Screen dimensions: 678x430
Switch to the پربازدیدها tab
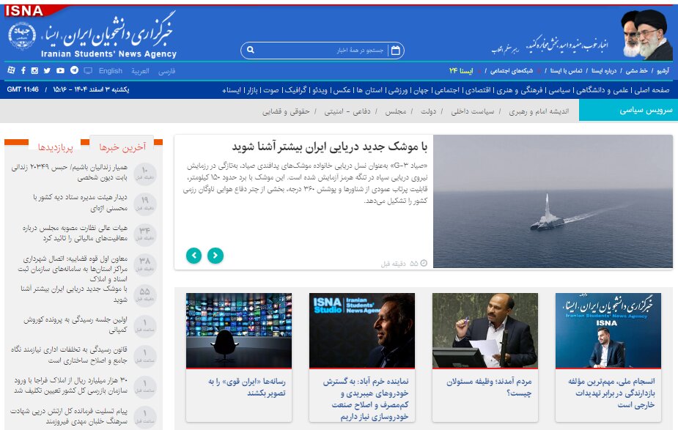[56, 147]
